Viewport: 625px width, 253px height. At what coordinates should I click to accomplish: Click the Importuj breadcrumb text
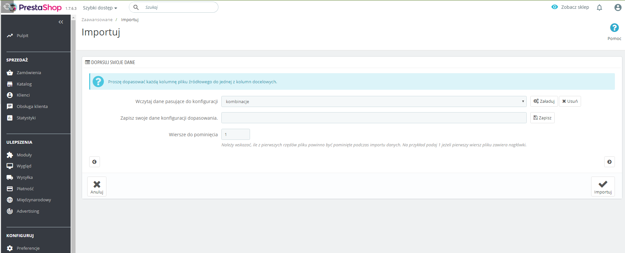pyautogui.click(x=130, y=20)
